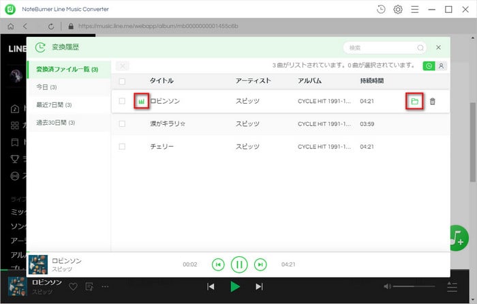
Task: Click the green add-music floating button
Action: pos(459,238)
